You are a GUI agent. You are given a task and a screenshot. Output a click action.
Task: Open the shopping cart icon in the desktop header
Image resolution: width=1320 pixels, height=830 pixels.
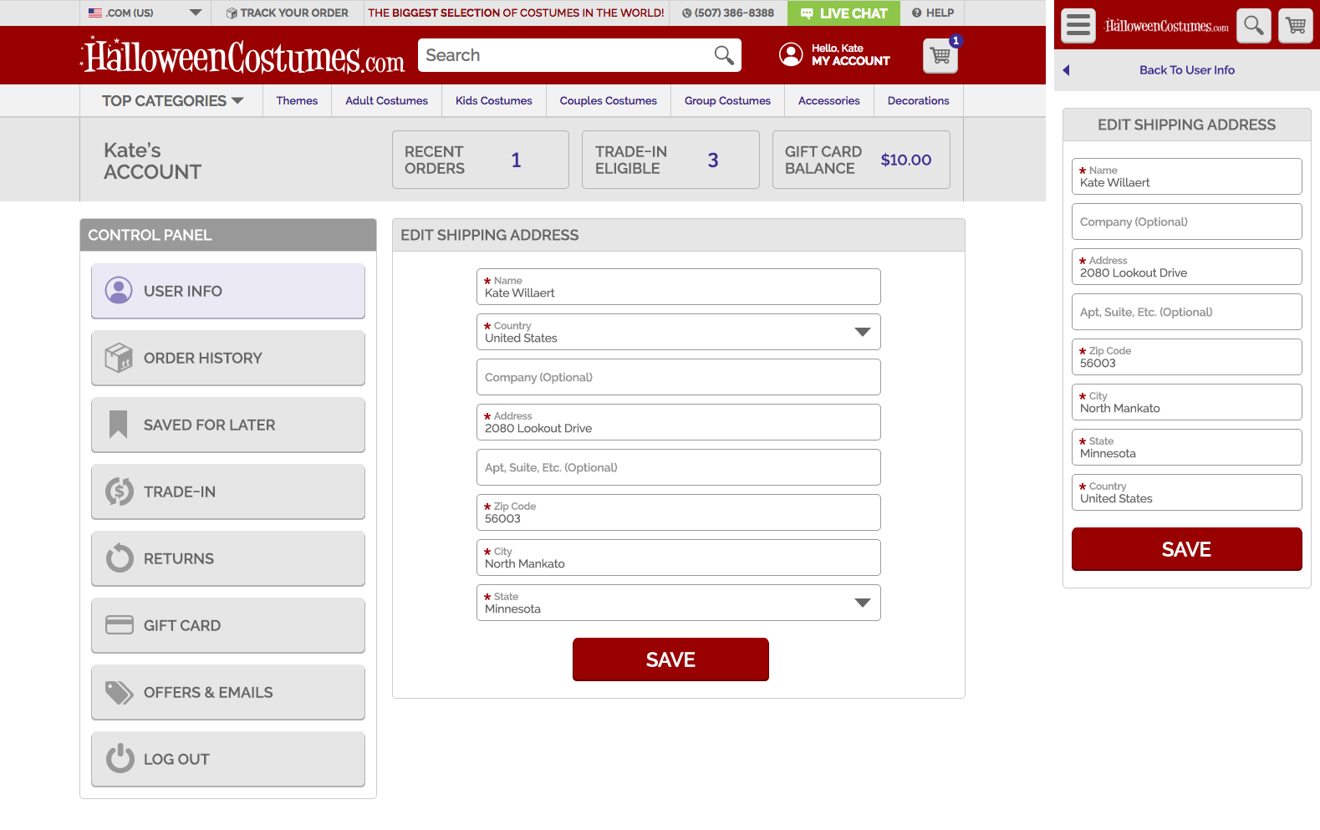click(940, 56)
